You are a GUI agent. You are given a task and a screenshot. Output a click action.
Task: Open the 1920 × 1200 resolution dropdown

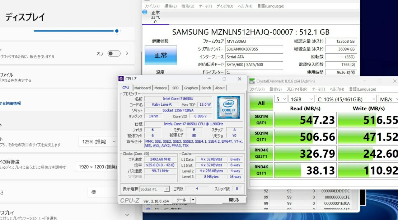click(96, 167)
